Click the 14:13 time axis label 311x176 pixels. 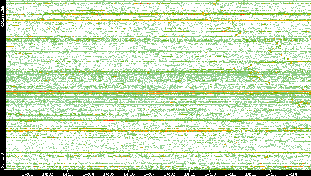tap(271, 174)
